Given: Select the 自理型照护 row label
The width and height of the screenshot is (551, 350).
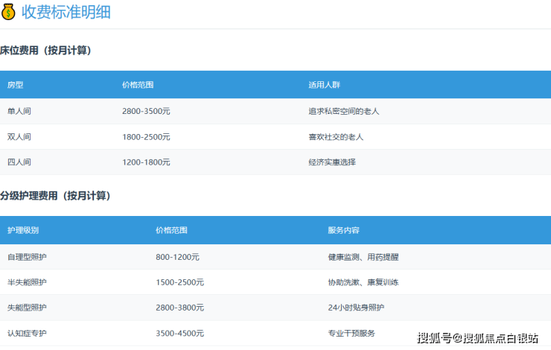Looking at the screenshot, I should coord(27,257).
